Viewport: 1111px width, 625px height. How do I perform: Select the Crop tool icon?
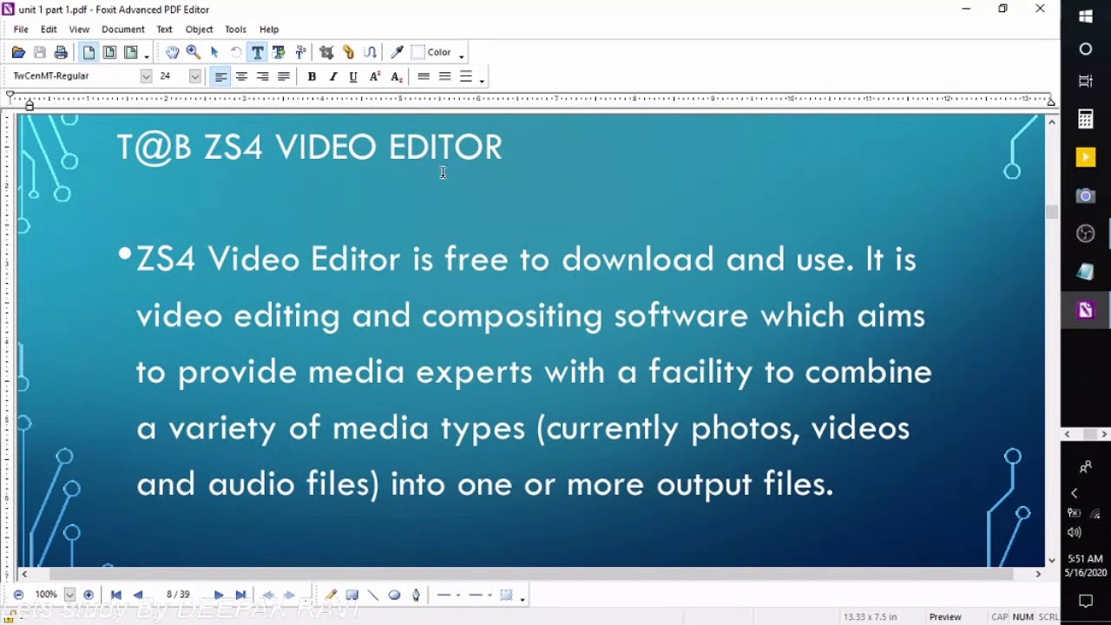pyautogui.click(x=326, y=53)
